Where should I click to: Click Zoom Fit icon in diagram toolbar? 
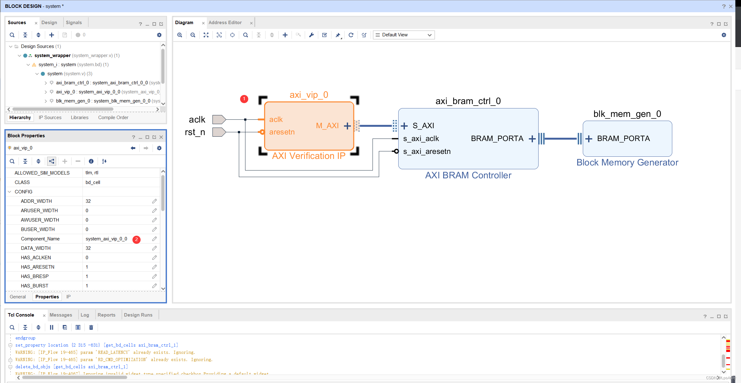pyautogui.click(x=206, y=35)
